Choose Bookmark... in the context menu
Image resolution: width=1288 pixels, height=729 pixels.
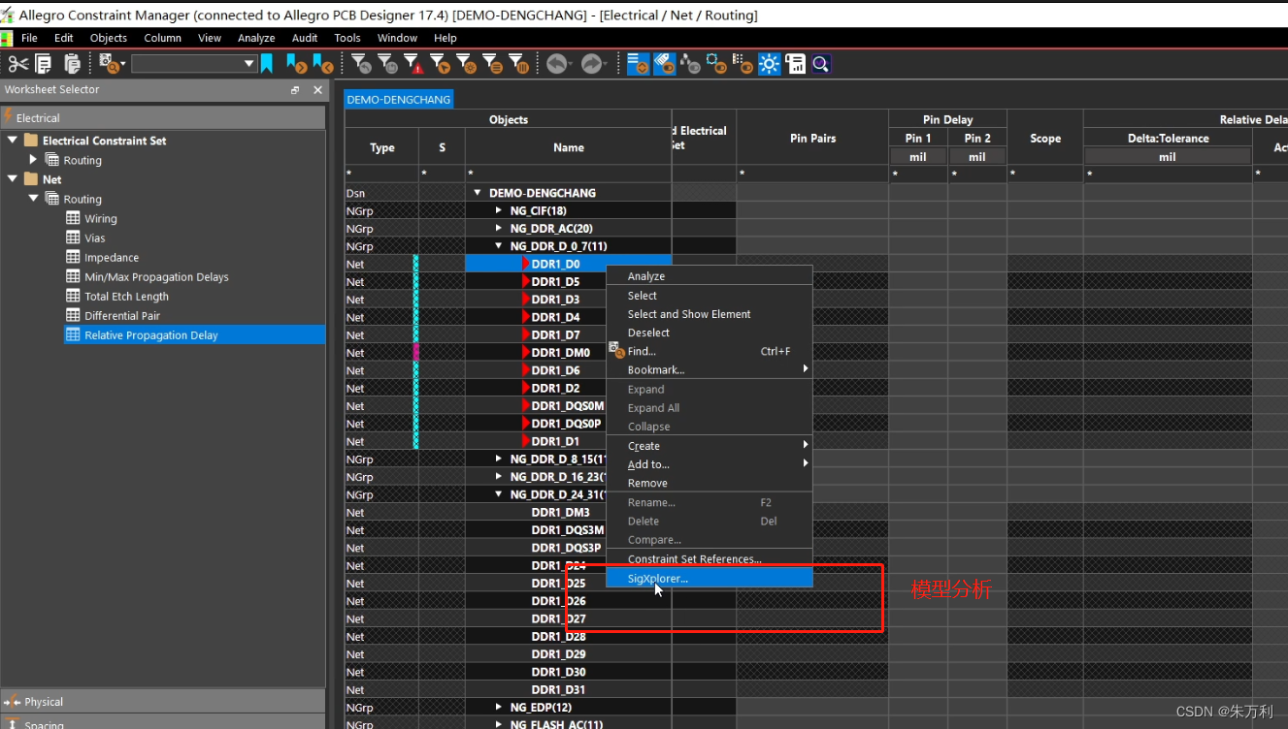(x=710, y=369)
